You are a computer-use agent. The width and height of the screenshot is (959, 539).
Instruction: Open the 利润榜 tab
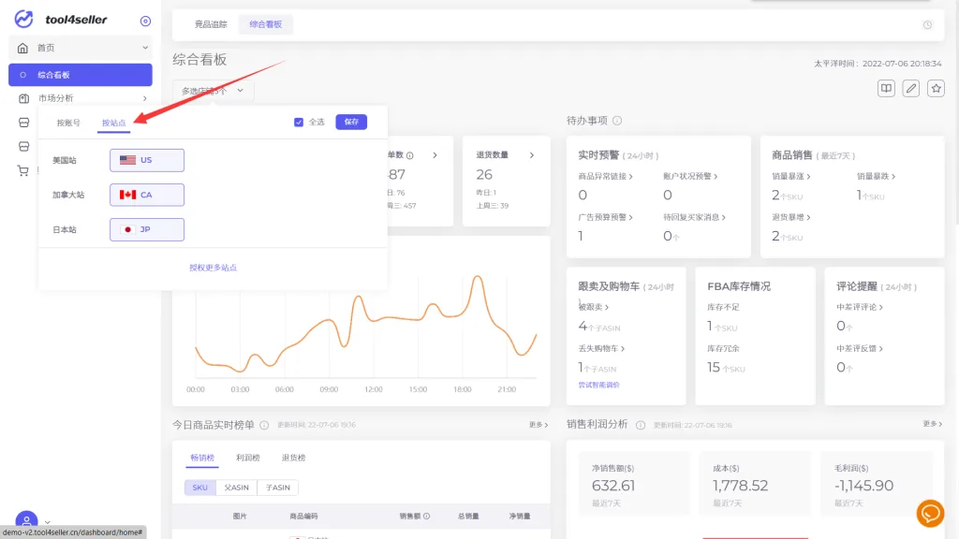coord(247,458)
